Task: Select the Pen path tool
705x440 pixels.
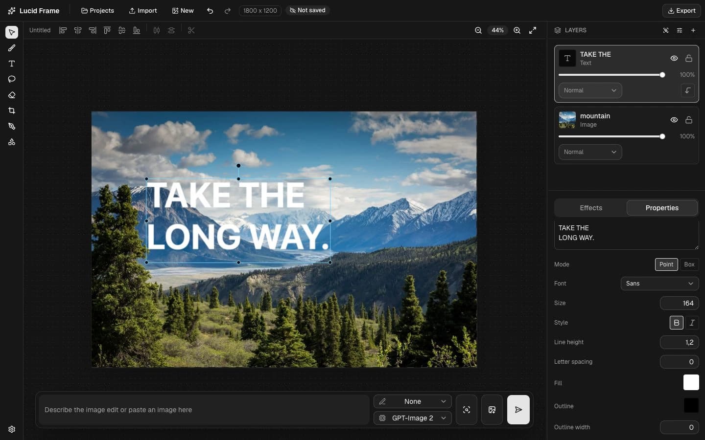Action: pyautogui.click(x=12, y=126)
